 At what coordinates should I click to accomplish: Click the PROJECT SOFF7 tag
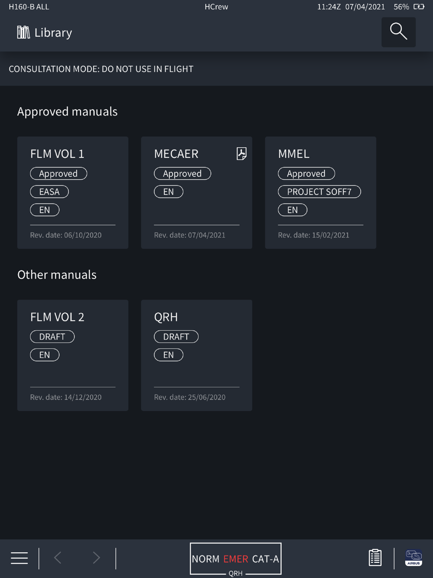coord(319,192)
